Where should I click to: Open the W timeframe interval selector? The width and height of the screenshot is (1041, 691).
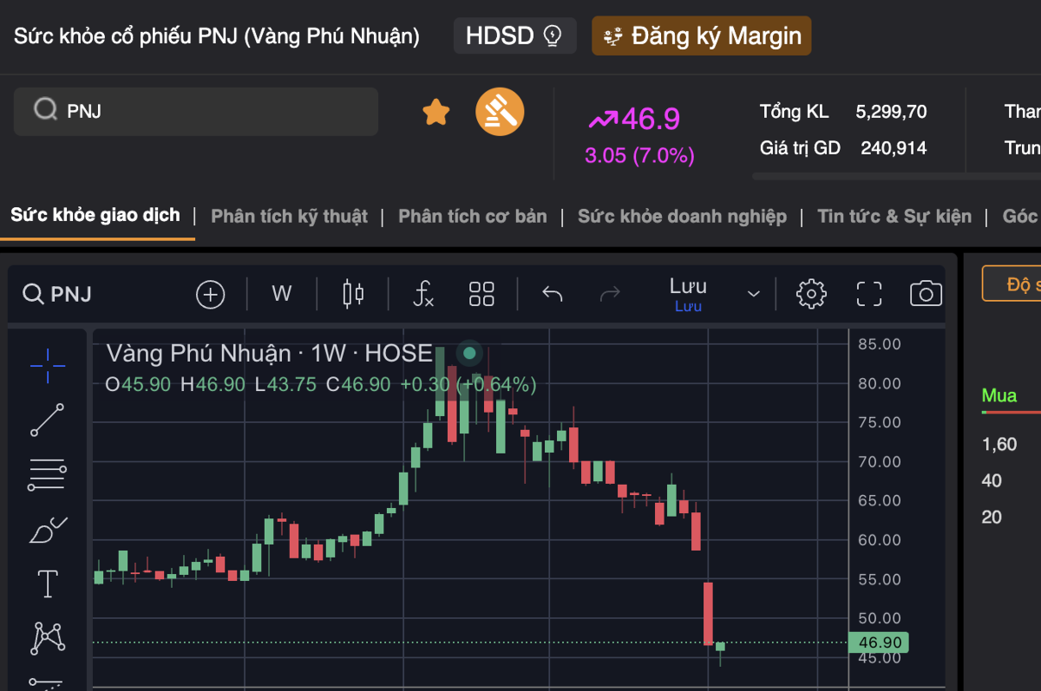tap(282, 294)
